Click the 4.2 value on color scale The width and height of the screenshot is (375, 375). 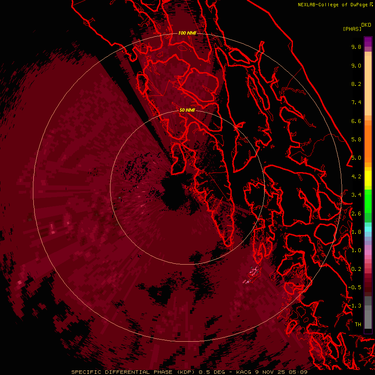point(356,177)
